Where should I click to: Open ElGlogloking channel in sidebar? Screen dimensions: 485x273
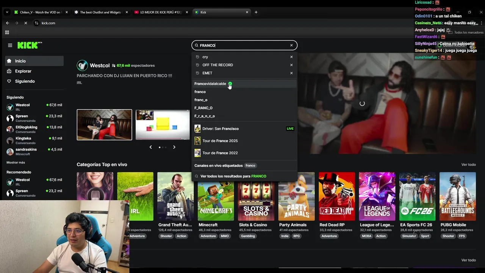pos(34,129)
